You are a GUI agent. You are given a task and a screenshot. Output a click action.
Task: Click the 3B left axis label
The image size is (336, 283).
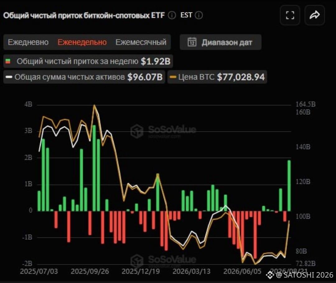pyautogui.click(x=28, y=131)
